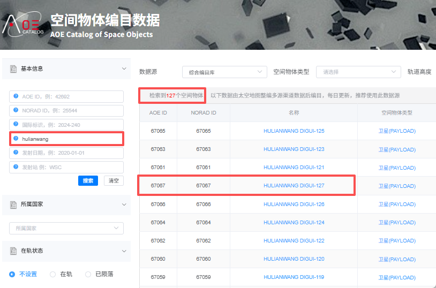Image resolution: width=436 pixels, height=288 pixels.
Task: Select the 不设置 radio option
Action: click(x=12, y=274)
